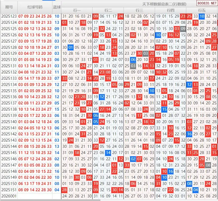This screenshot has width=218, height=201.
Task: Click gray 08 cell in row 2025147
Action: pyautogui.click(x=208, y=165)
